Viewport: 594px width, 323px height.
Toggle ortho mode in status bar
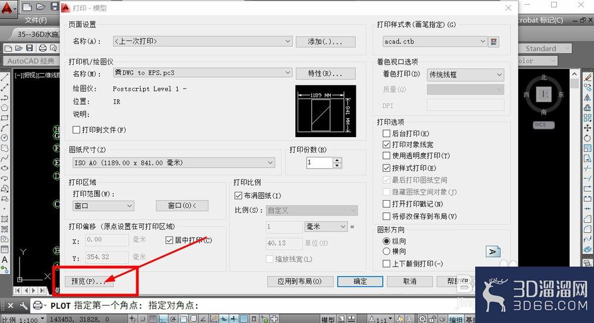(162, 319)
